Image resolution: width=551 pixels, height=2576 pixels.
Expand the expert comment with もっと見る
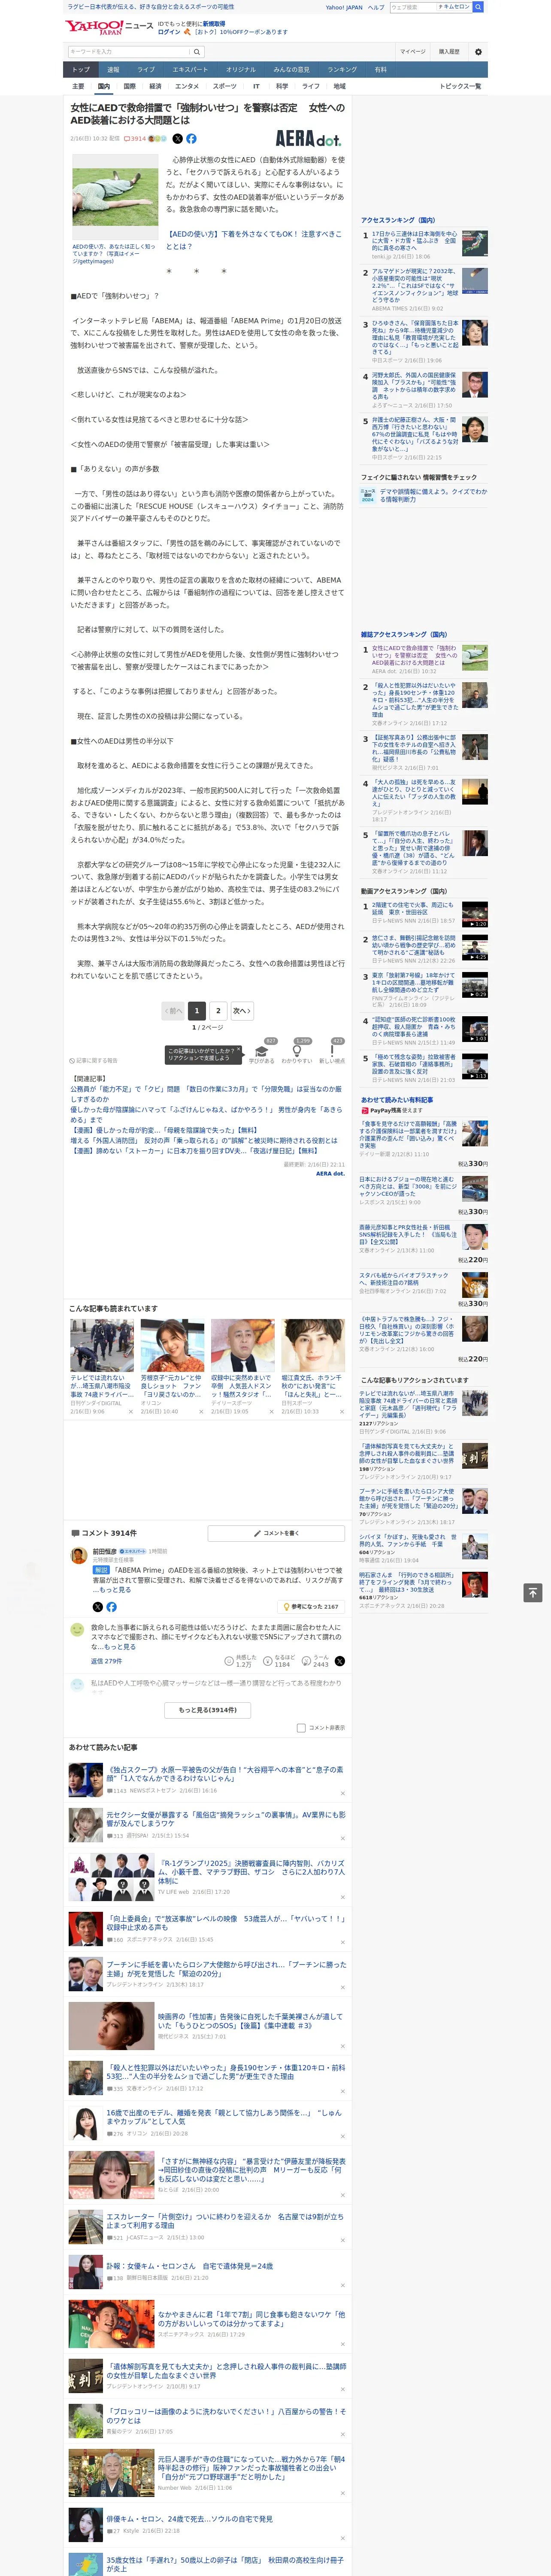pos(114,1589)
